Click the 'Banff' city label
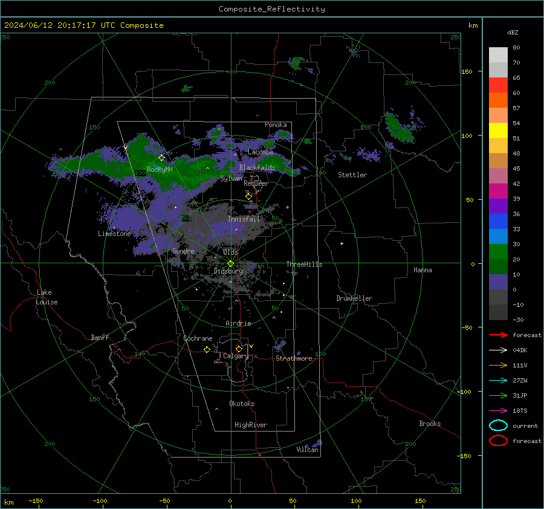This screenshot has width=544, height=509. coord(100,337)
